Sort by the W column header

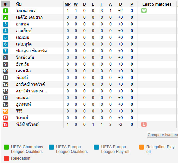(76, 4)
